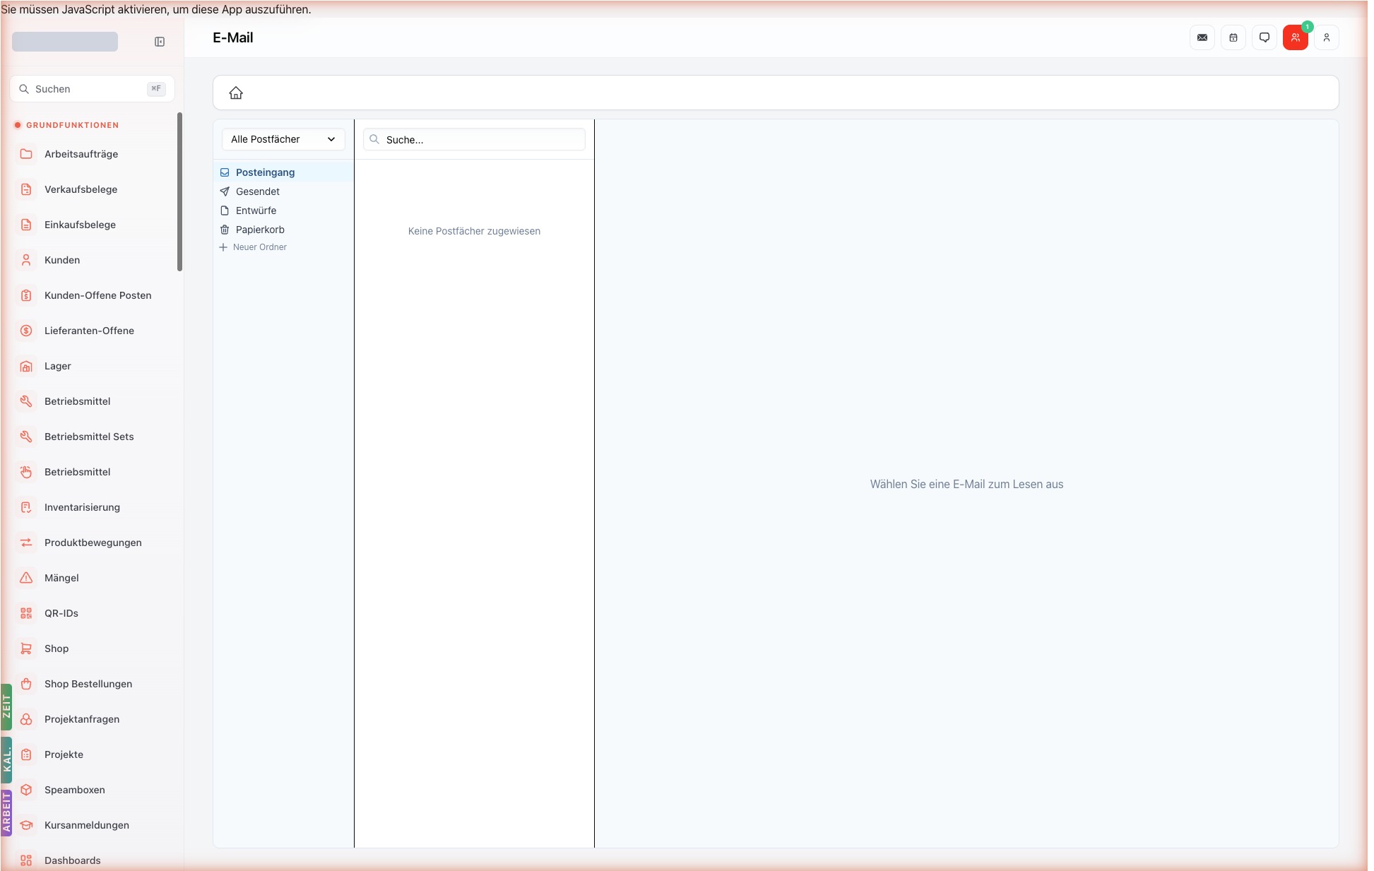
Task: Open the user profile icon
Action: (1327, 37)
